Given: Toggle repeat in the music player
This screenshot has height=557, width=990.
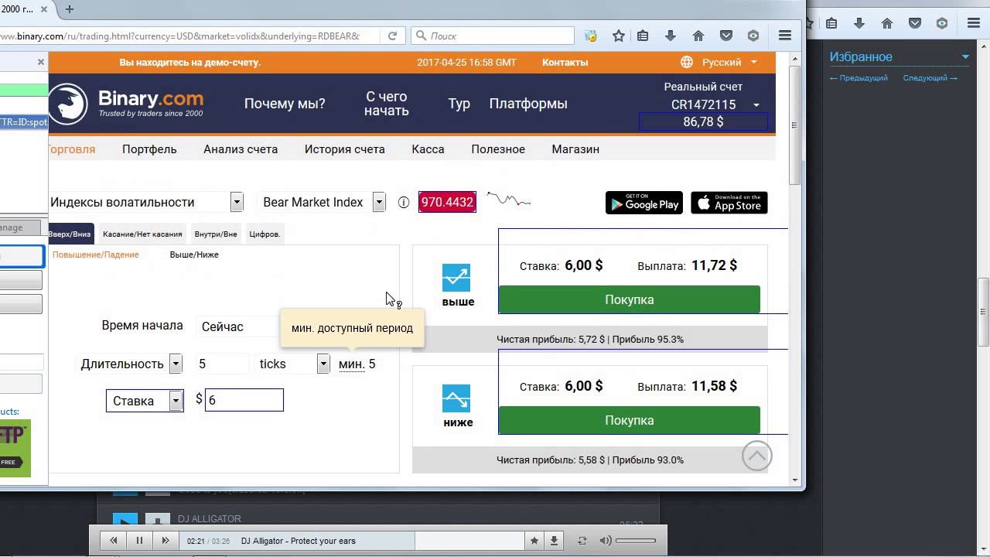Looking at the screenshot, I should click(582, 541).
